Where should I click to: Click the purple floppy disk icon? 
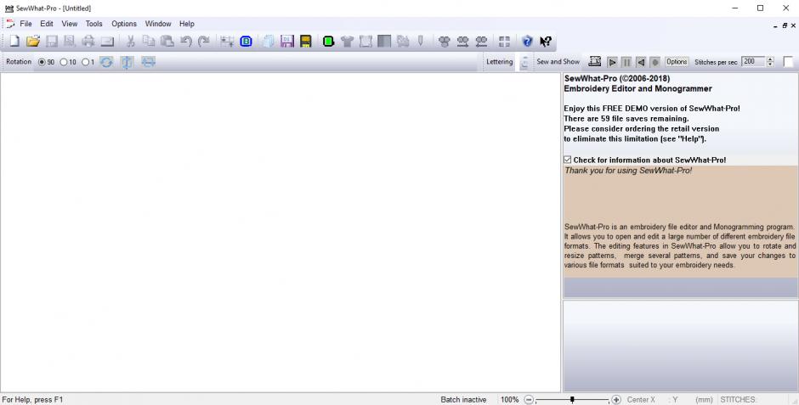[287, 42]
